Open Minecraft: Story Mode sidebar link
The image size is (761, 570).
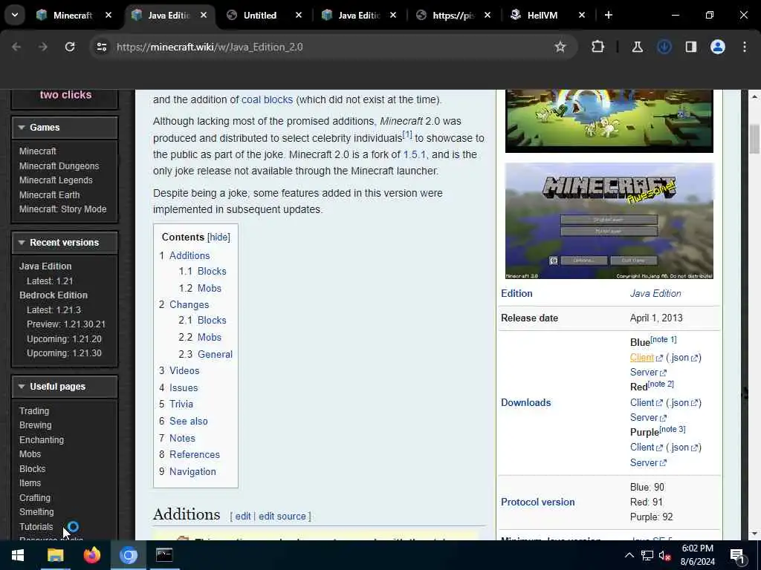(x=62, y=209)
